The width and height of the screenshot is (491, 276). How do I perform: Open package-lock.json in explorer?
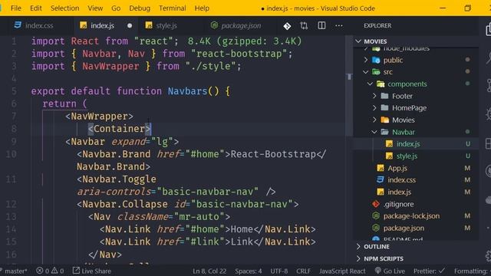pyautogui.click(x=411, y=216)
